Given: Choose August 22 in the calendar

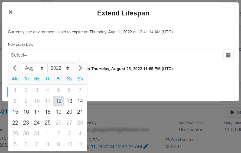Looking at the screenshot, I should click(x=15, y=123).
